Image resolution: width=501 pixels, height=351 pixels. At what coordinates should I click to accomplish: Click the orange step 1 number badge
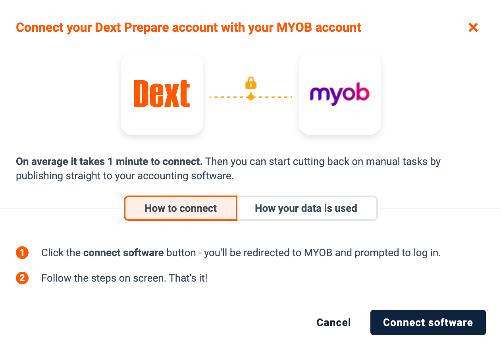(x=22, y=253)
